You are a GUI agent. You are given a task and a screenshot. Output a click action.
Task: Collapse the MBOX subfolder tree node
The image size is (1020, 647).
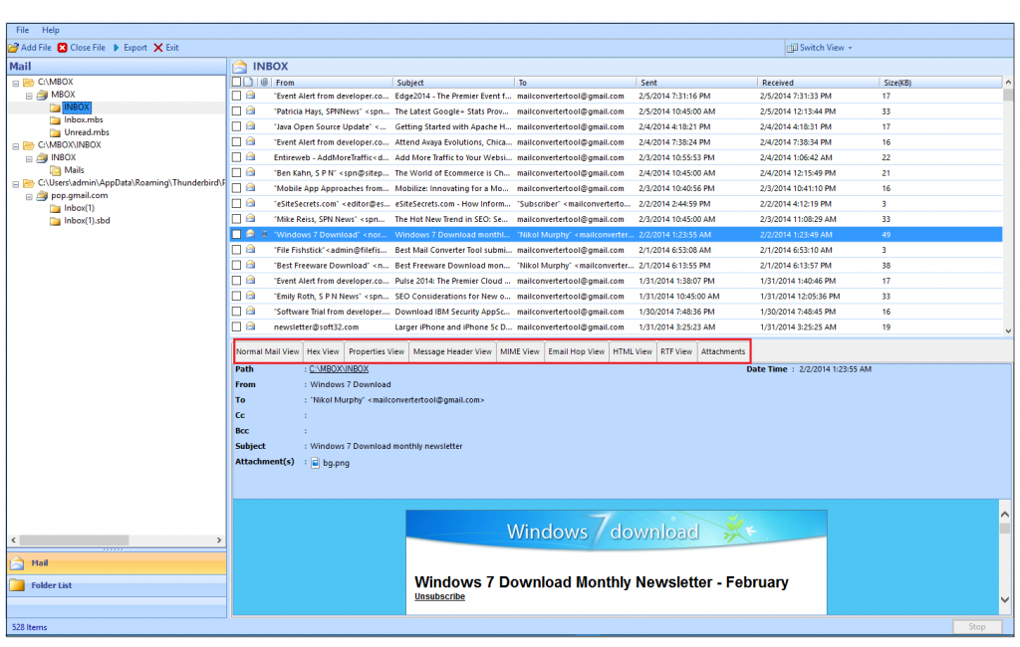click(29, 96)
